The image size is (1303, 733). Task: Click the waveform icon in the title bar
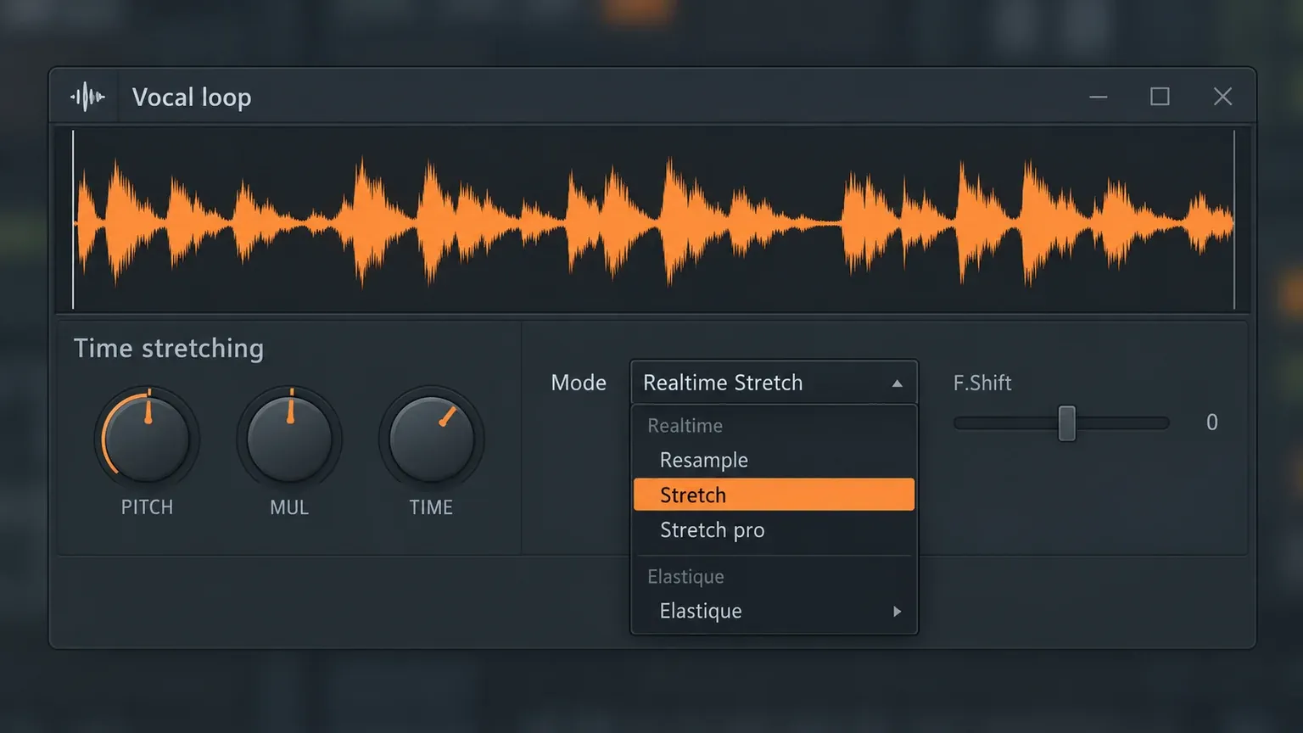click(87, 97)
